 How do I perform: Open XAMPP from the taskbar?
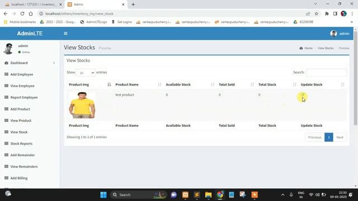tap(185, 195)
